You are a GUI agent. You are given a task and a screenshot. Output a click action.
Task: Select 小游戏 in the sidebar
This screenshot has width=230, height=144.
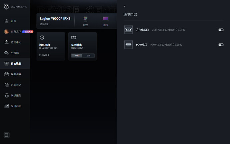pos(15,53)
